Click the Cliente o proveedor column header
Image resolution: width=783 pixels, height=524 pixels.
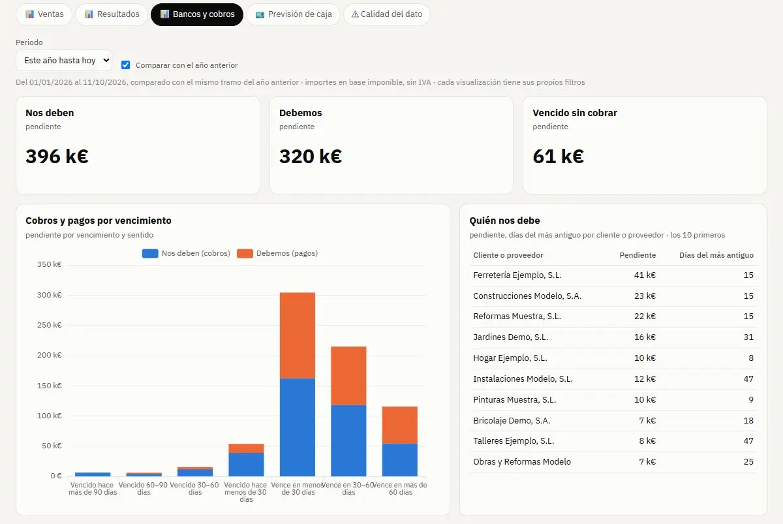pyautogui.click(x=508, y=255)
